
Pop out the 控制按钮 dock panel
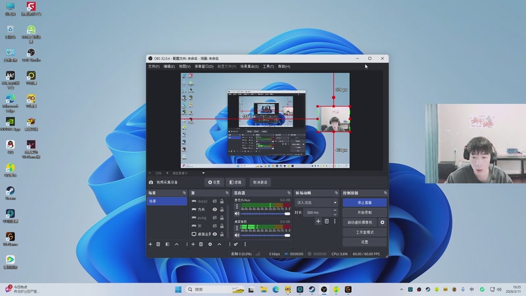385,193
